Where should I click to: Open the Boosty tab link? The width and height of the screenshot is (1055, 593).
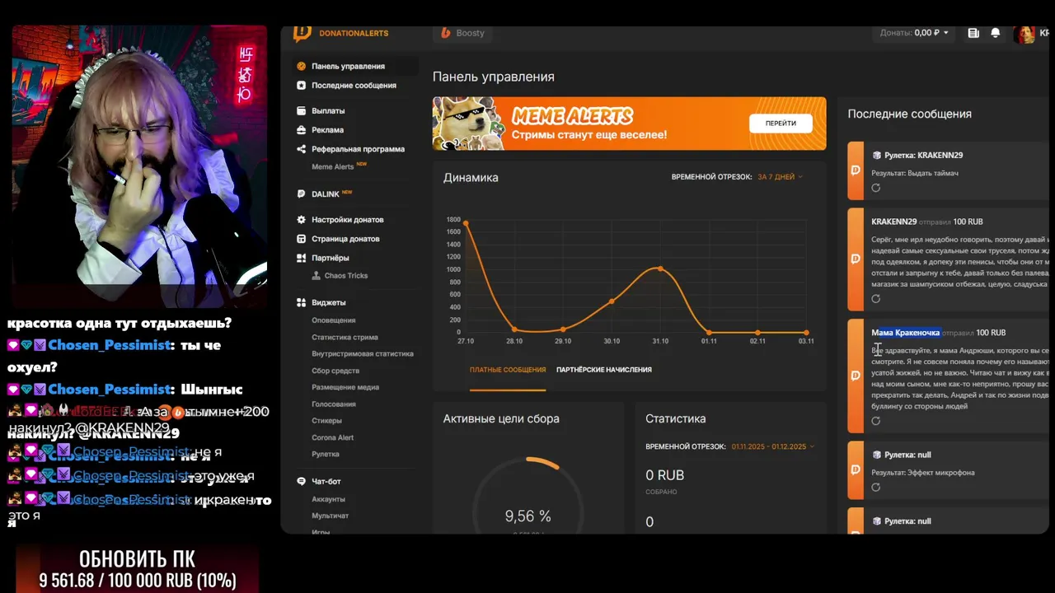463,33
